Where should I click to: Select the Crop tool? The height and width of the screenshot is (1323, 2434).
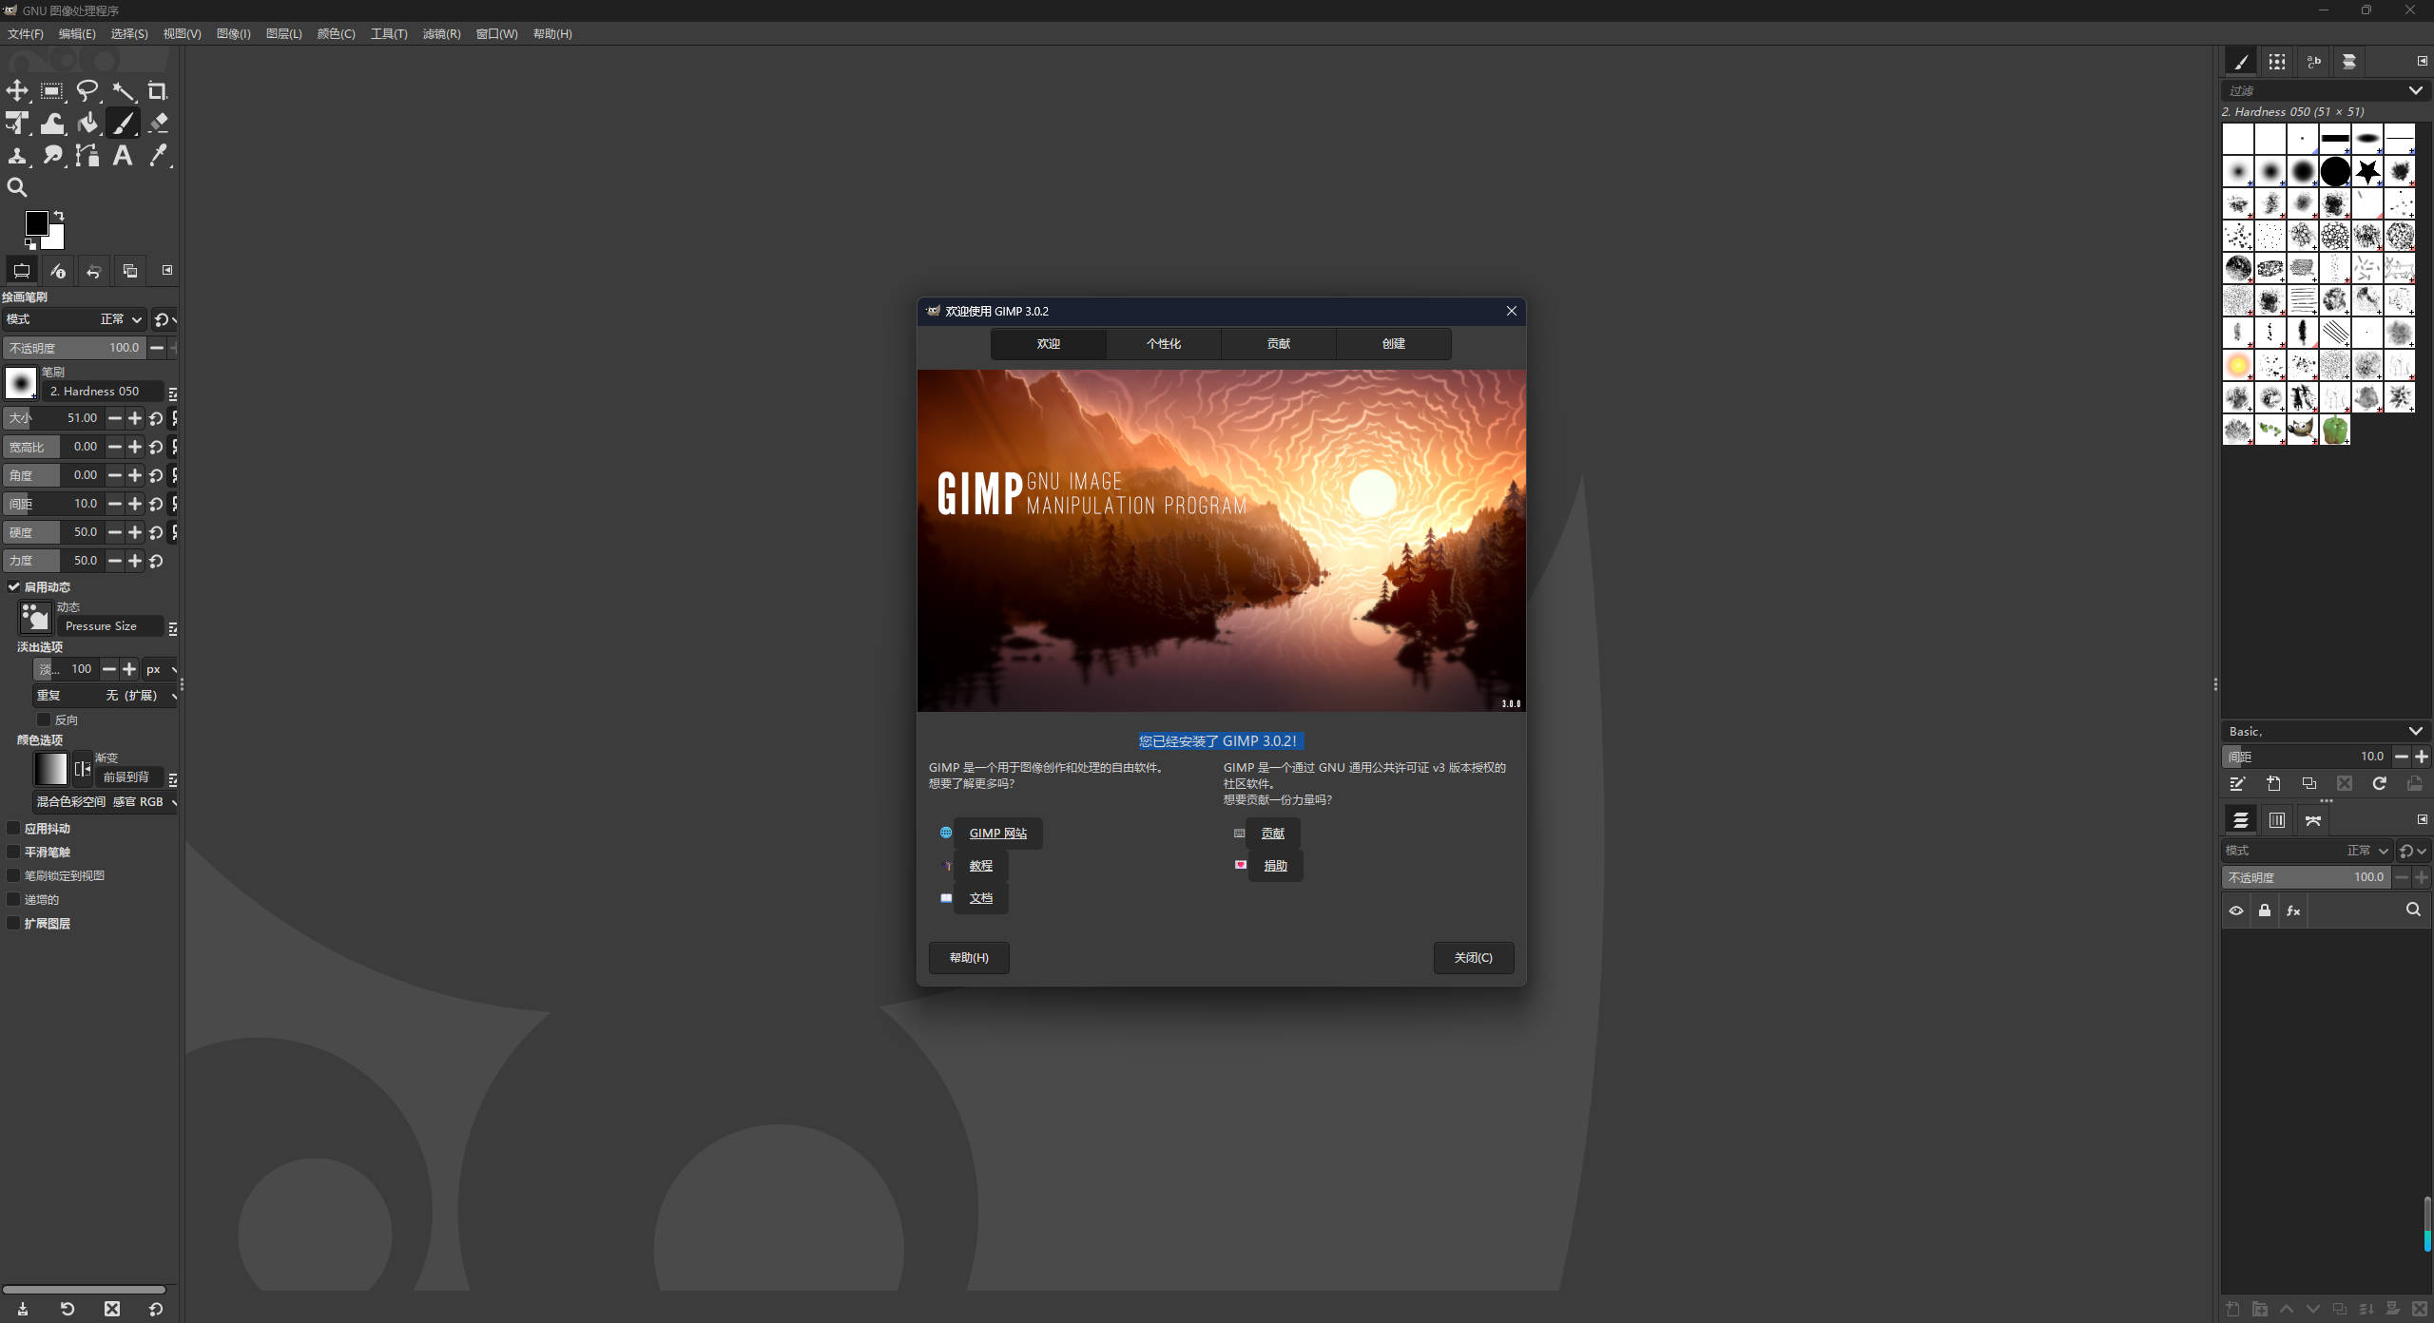[x=158, y=91]
